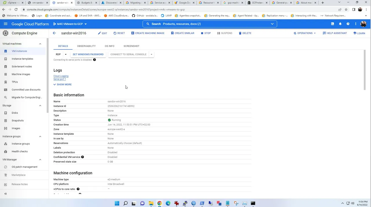Open Machine images in sidebar
This screenshot has height=207, width=371.
coord(23,74)
